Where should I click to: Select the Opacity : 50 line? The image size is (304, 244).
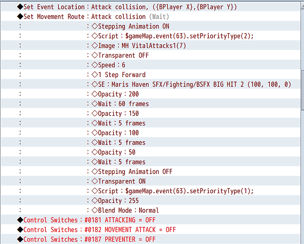[150, 152]
